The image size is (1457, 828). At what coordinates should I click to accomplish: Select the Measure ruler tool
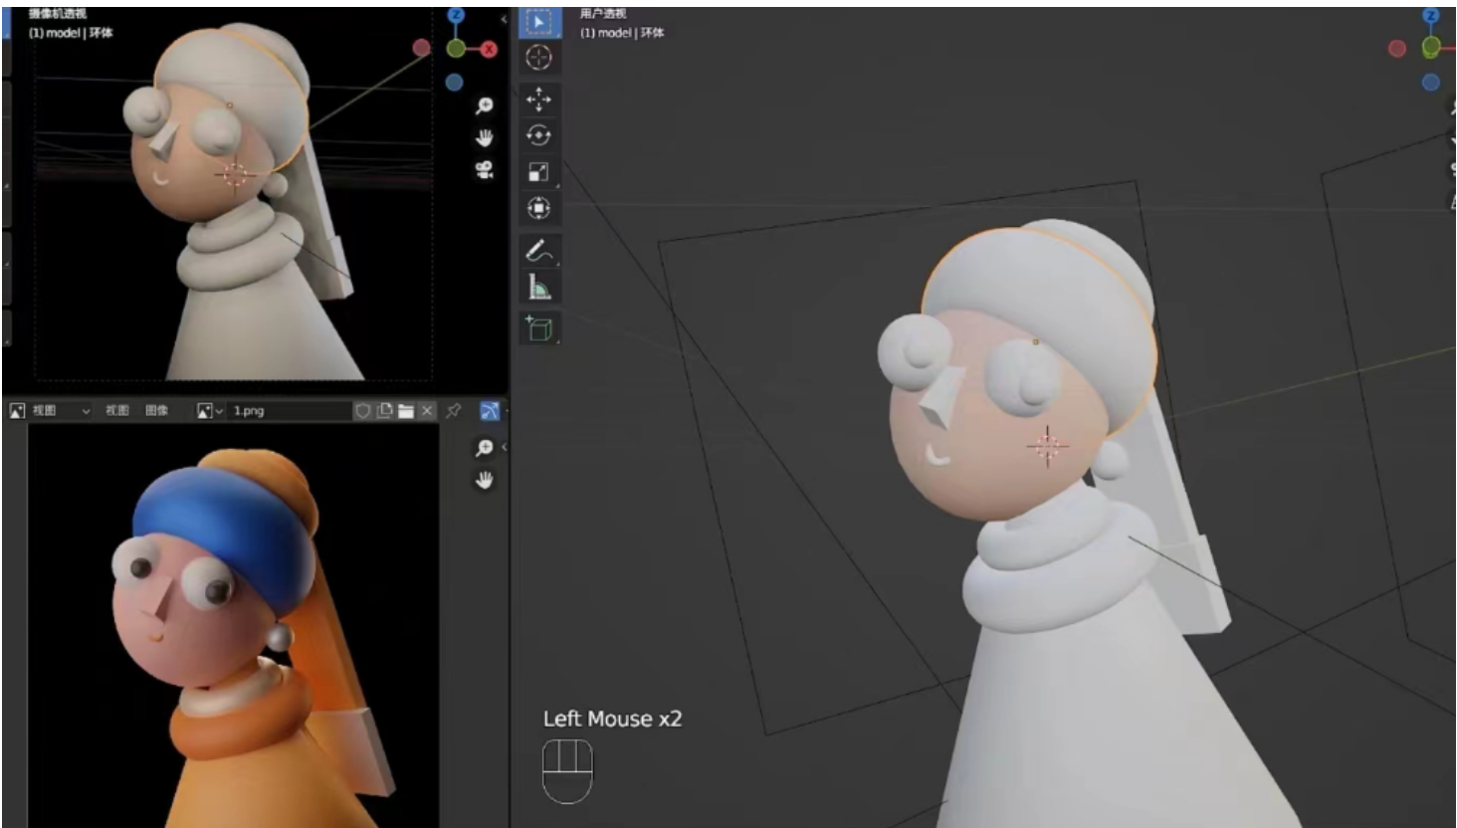tap(538, 287)
